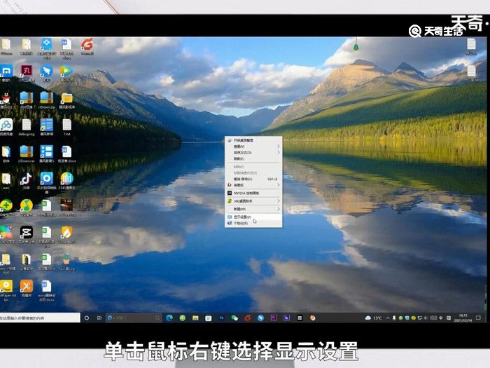Viewport: 490px width, 368px height.
Task: Open the 百度网盘 cloud desktop icon
Action: tap(6, 125)
